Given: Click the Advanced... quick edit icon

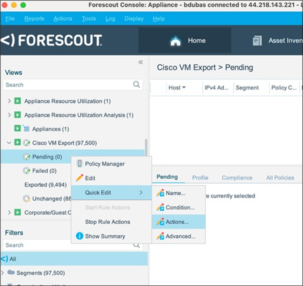Looking at the screenshot, I should [160, 236].
